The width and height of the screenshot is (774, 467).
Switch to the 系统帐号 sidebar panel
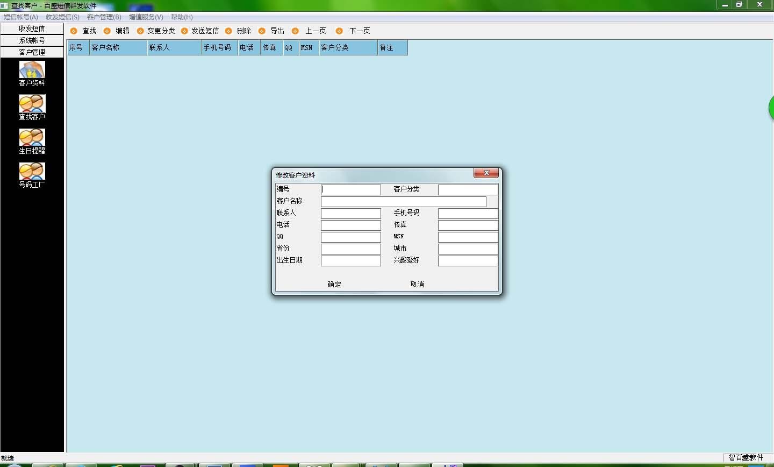[32, 40]
